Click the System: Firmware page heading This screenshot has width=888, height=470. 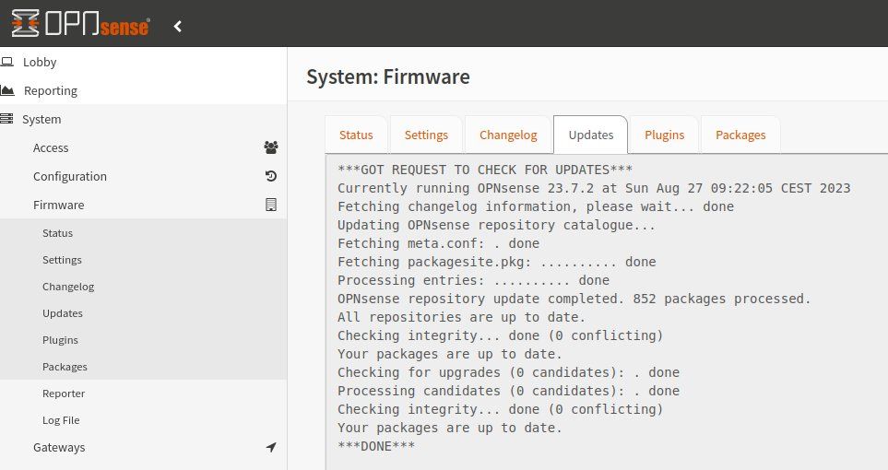[388, 76]
